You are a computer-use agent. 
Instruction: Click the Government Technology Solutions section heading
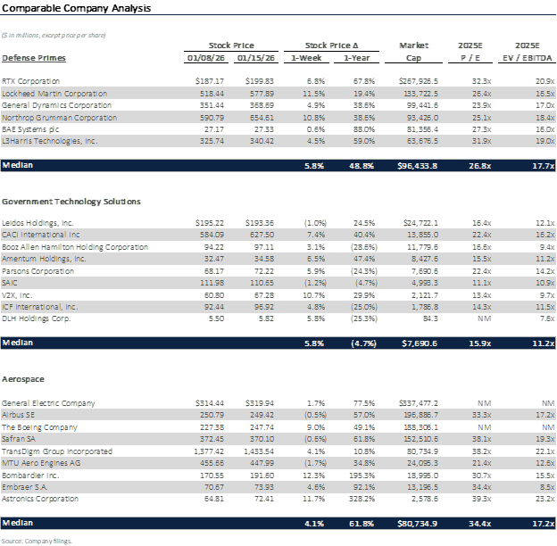71,202
